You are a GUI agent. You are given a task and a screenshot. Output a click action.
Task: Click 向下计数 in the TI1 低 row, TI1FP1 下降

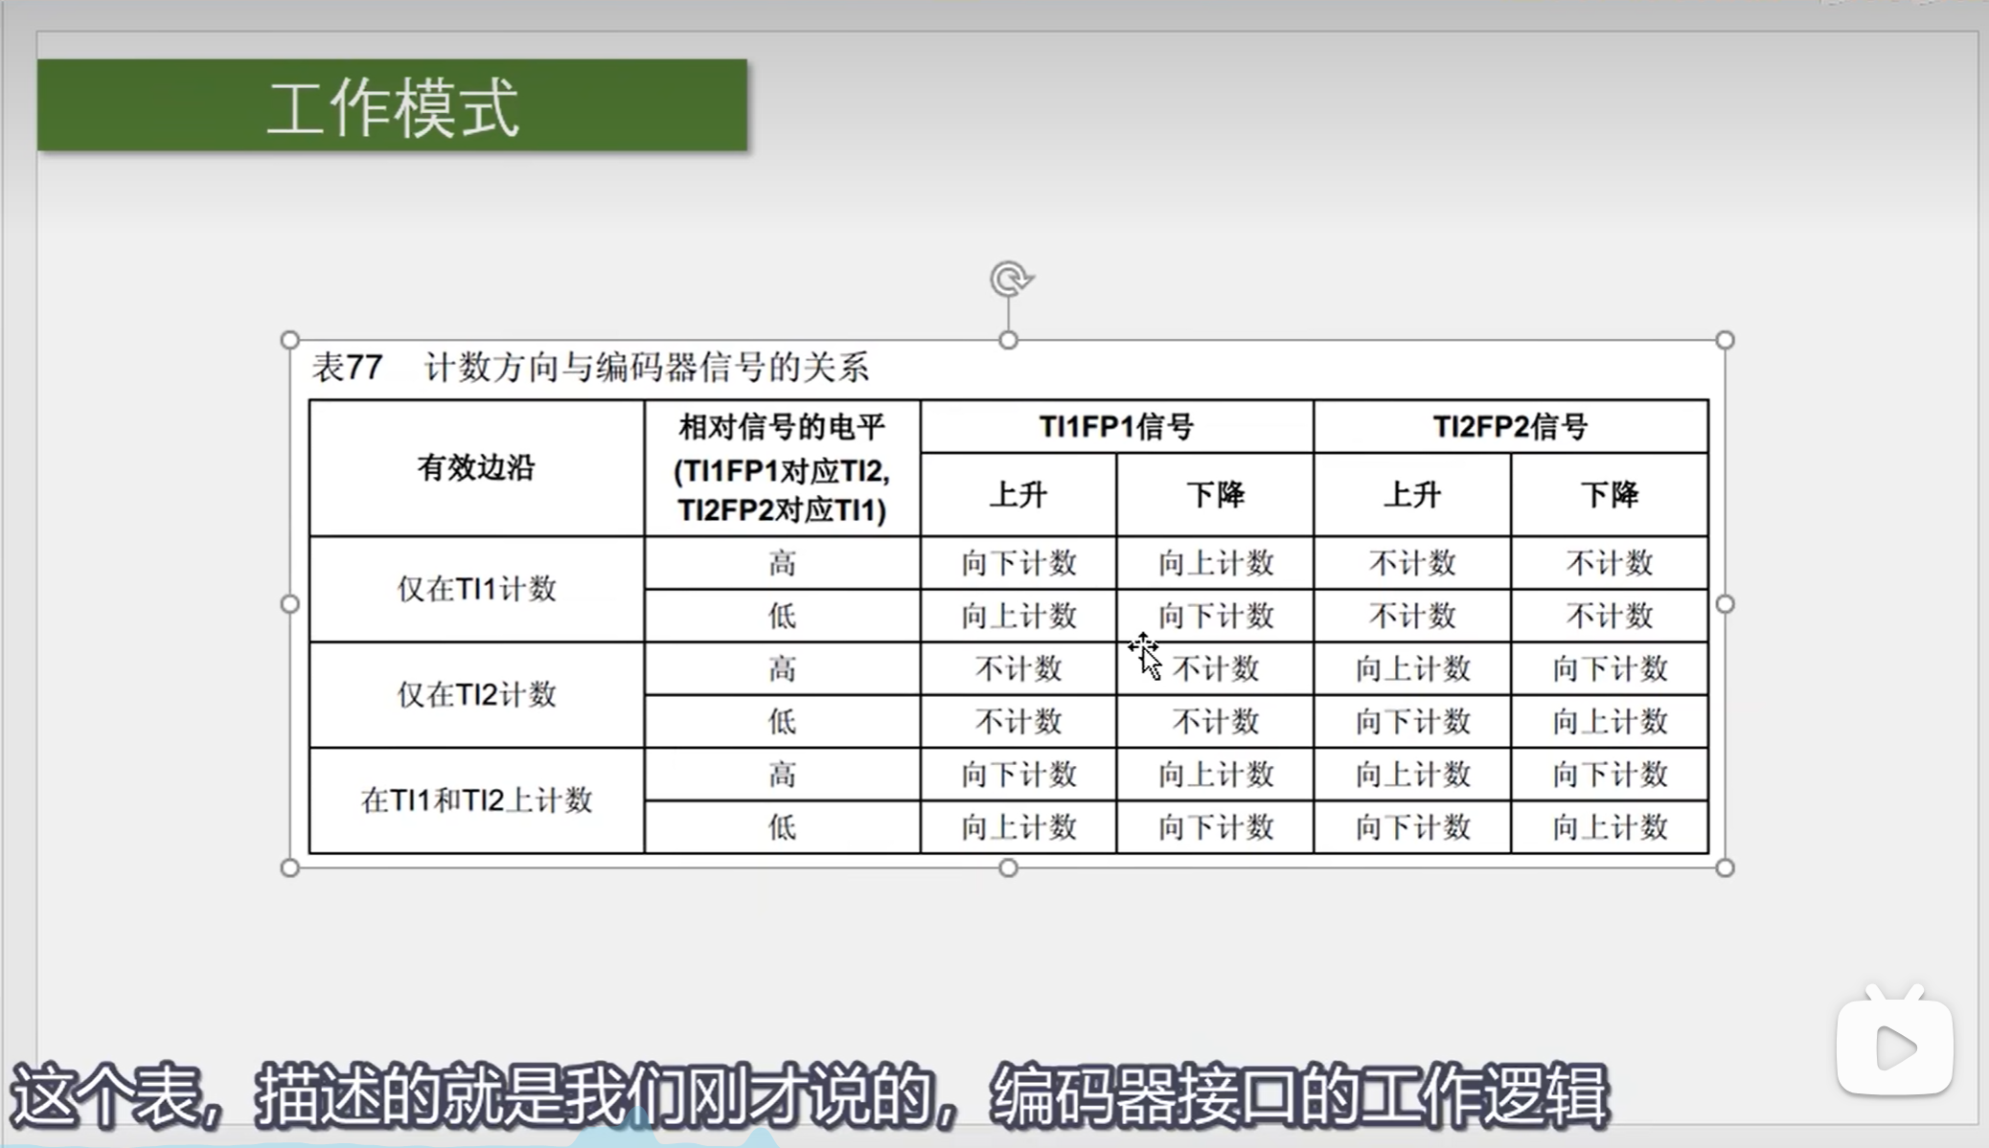pos(1216,616)
